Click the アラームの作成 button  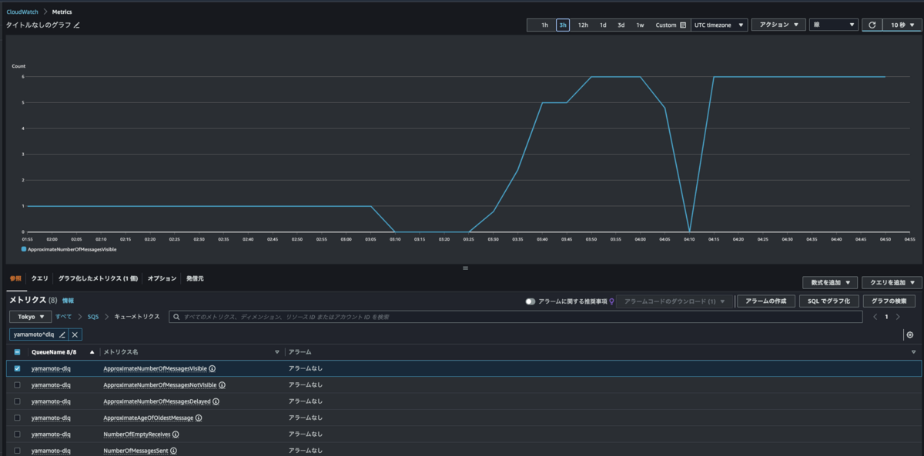[x=766, y=301]
